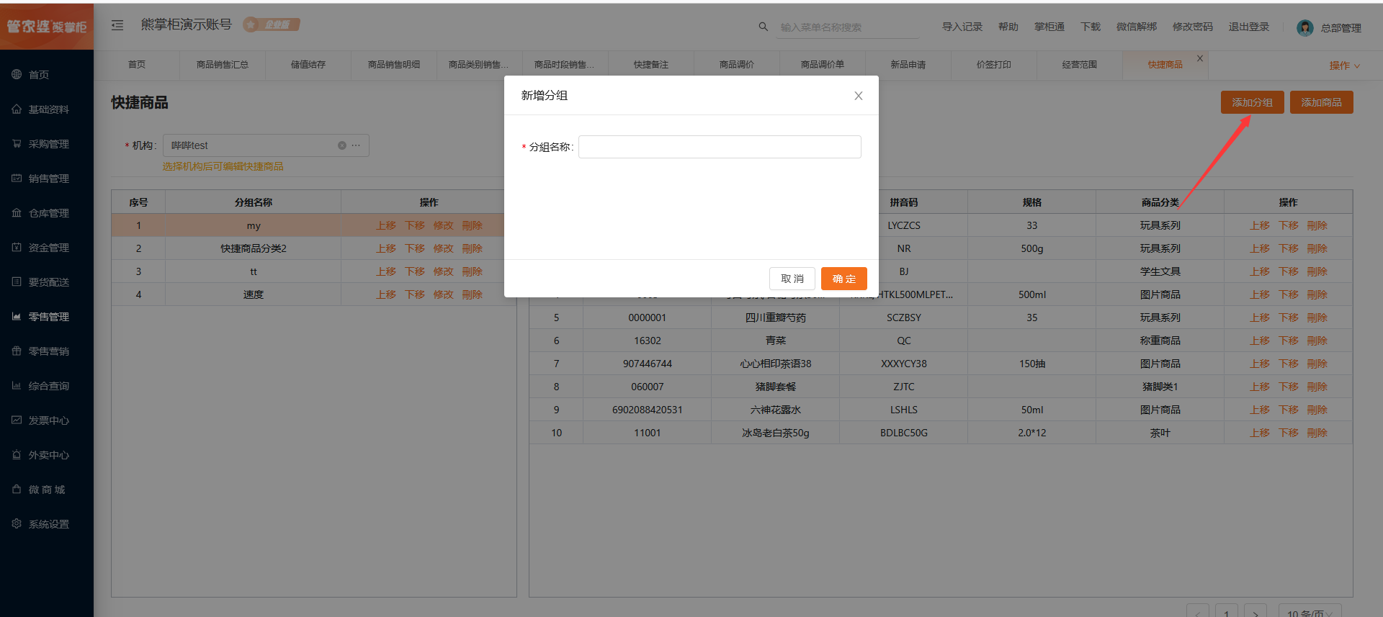1383x617 pixels.
Task: Switch to the 价签打印 tab
Action: 993,65
